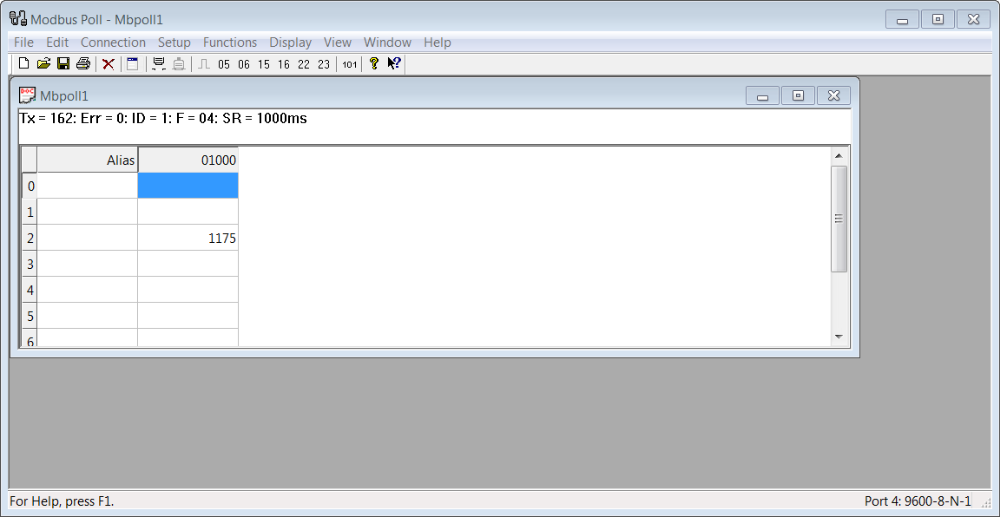The height and width of the screenshot is (517, 1007).
Task: Click the scroll down arrow of the grid
Action: click(839, 337)
